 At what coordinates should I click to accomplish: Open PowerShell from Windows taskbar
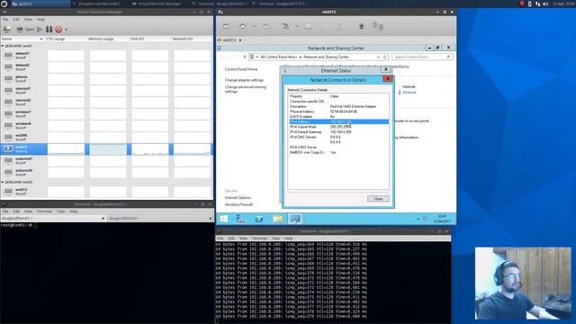259,219
